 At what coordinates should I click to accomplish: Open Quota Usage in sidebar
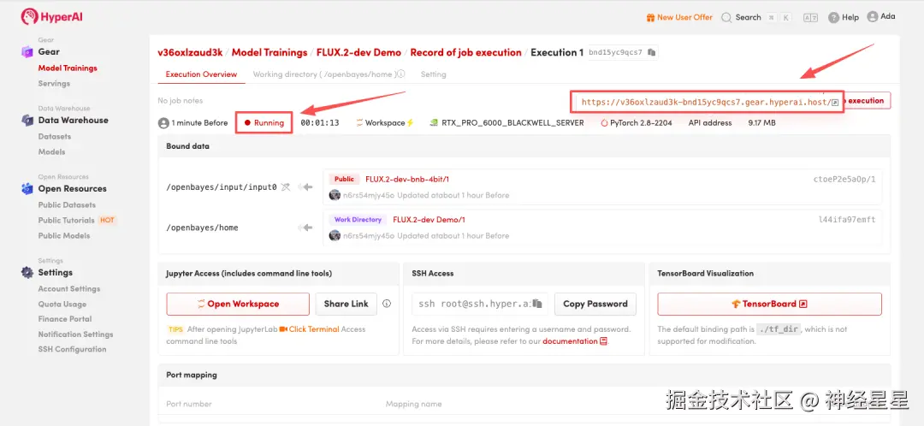pyautogui.click(x=62, y=304)
